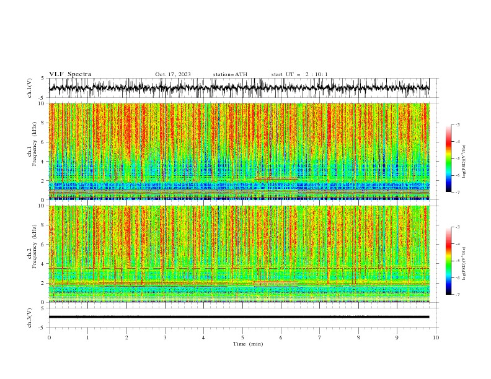Click the ch.1 spectrogram plot
Image resolution: width=491 pixels, height=379 pixels.
coord(239,151)
